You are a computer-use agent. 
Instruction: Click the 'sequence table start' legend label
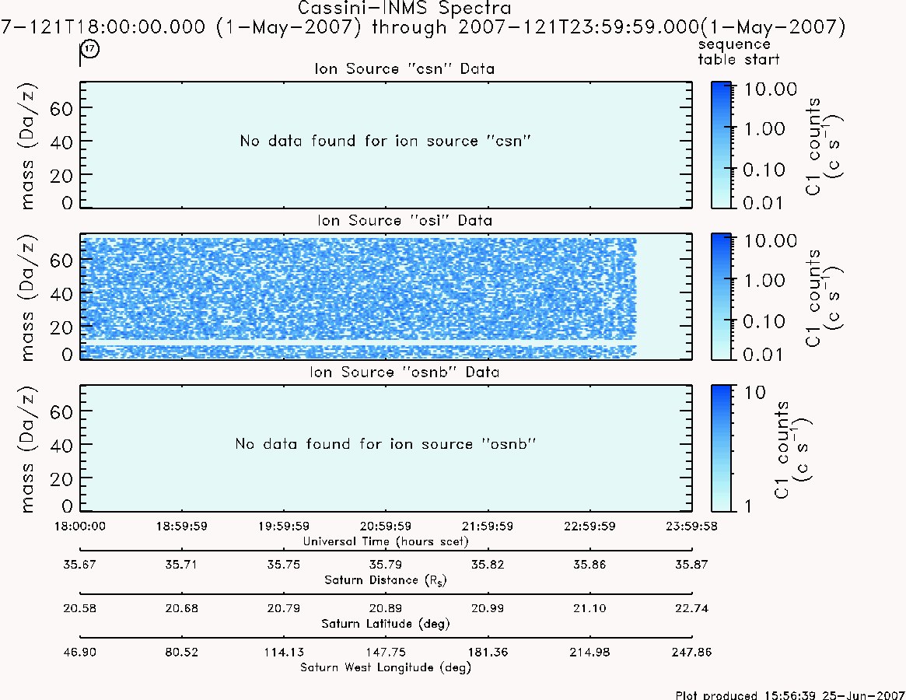[739, 52]
